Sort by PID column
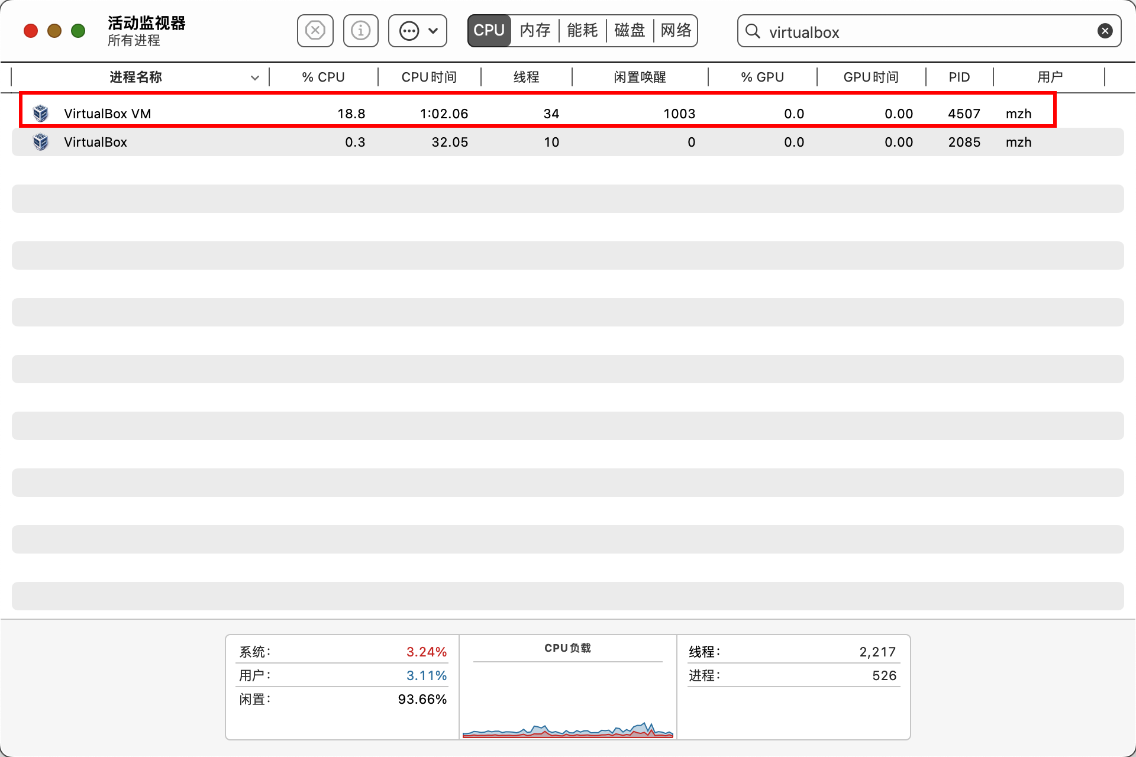 point(959,77)
